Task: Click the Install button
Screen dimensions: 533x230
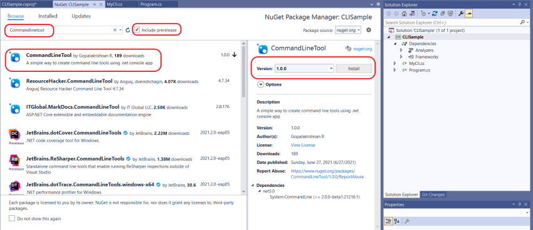Action: click(x=354, y=68)
